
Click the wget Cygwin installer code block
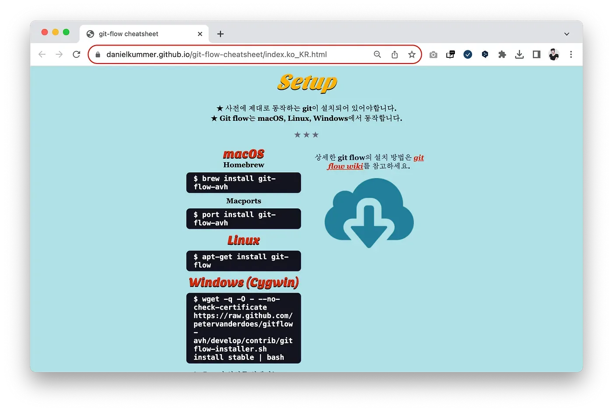(243, 328)
